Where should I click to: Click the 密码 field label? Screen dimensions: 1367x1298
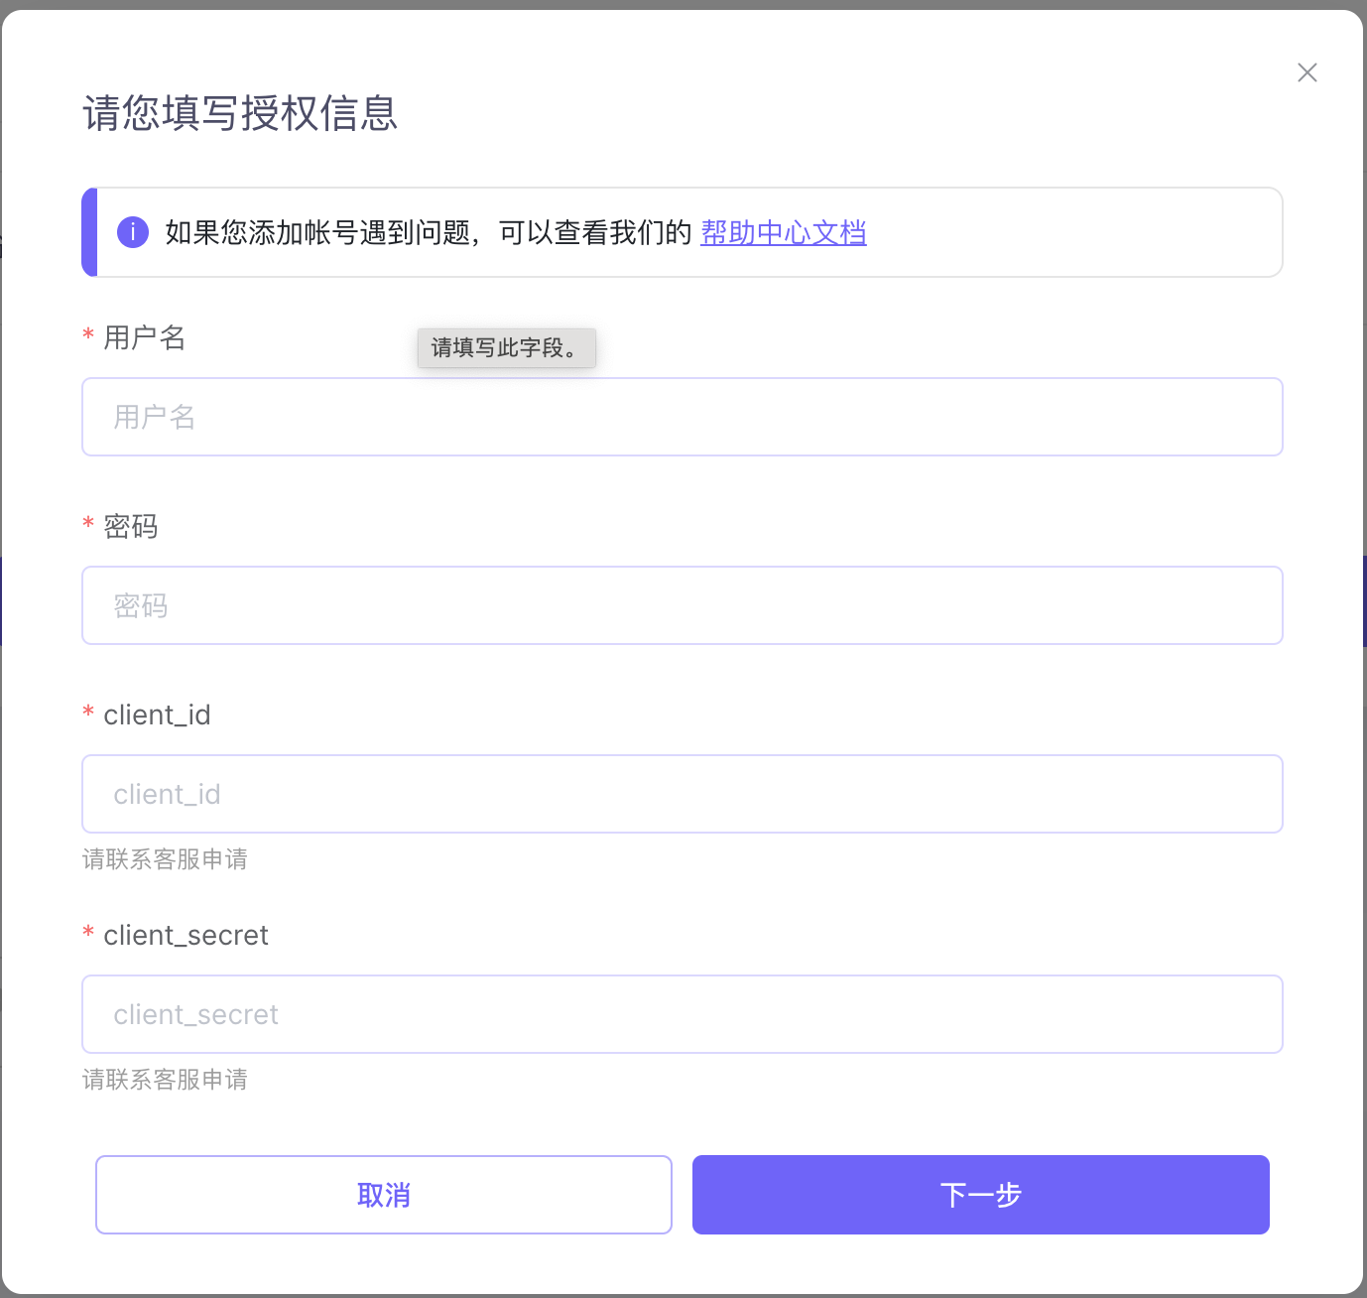pos(131,526)
